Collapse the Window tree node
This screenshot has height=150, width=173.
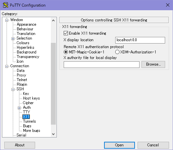[7, 20]
